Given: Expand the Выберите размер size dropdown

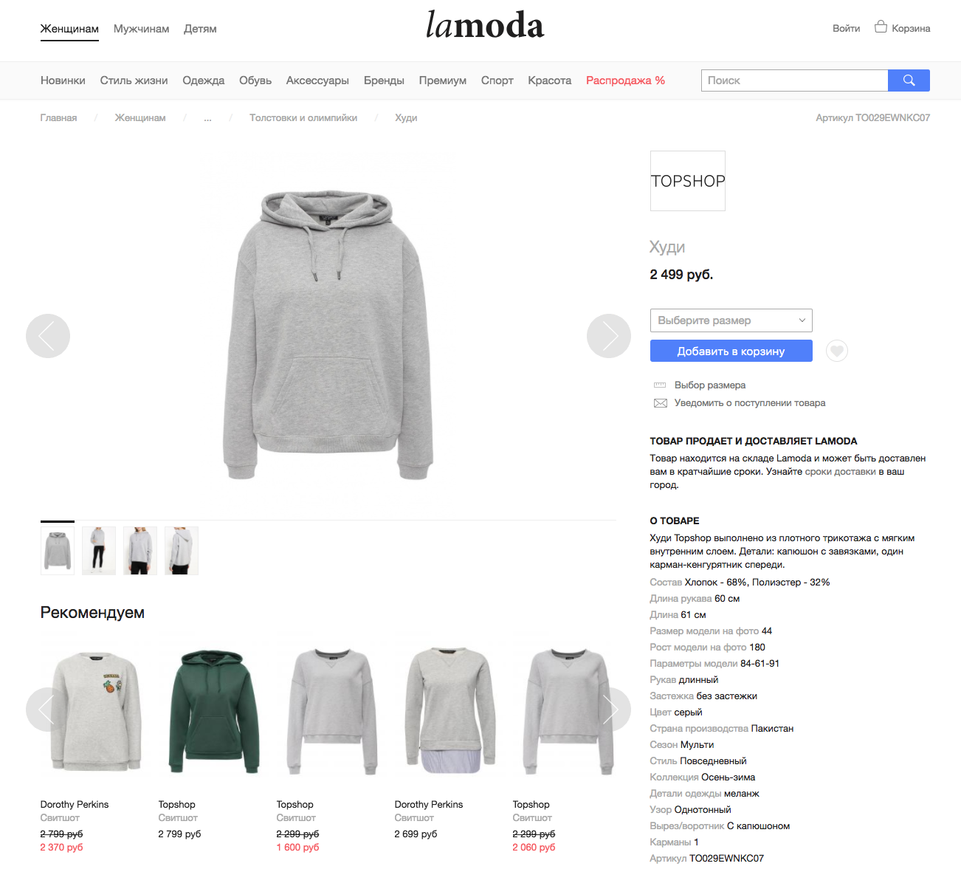Looking at the screenshot, I should point(731,320).
